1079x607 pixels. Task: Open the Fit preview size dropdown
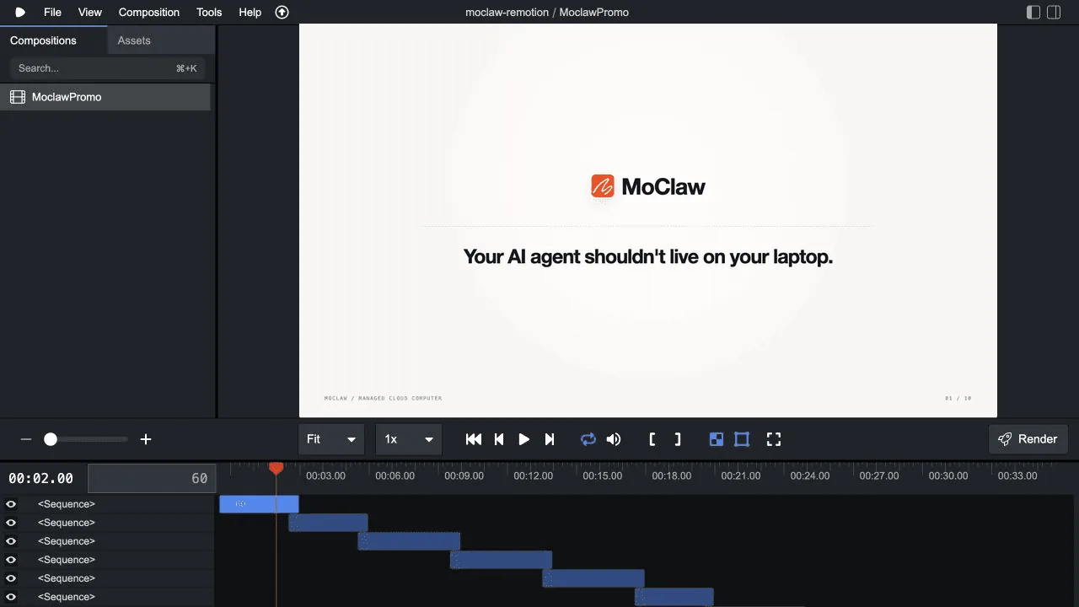(x=331, y=439)
